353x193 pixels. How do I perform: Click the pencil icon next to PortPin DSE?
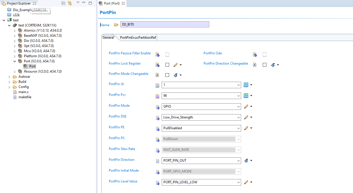click(247, 117)
